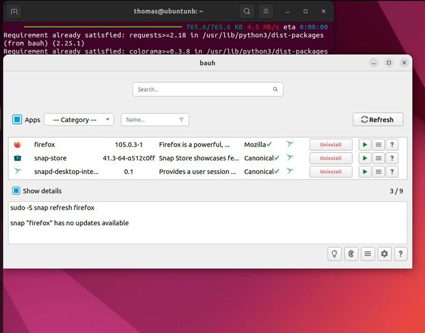Maximize the bauh window

389,63
